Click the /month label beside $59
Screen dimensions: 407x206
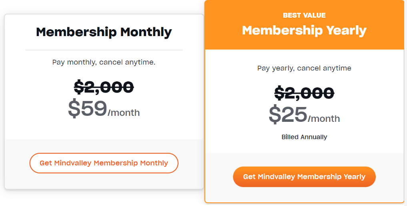pos(124,113)
